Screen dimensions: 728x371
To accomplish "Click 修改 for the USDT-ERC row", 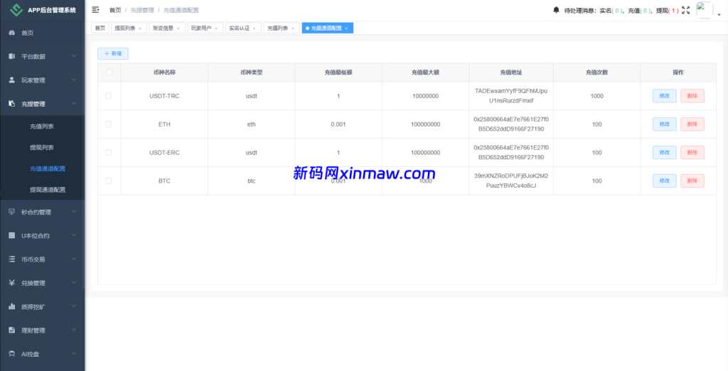I will [x=665, y=152].
